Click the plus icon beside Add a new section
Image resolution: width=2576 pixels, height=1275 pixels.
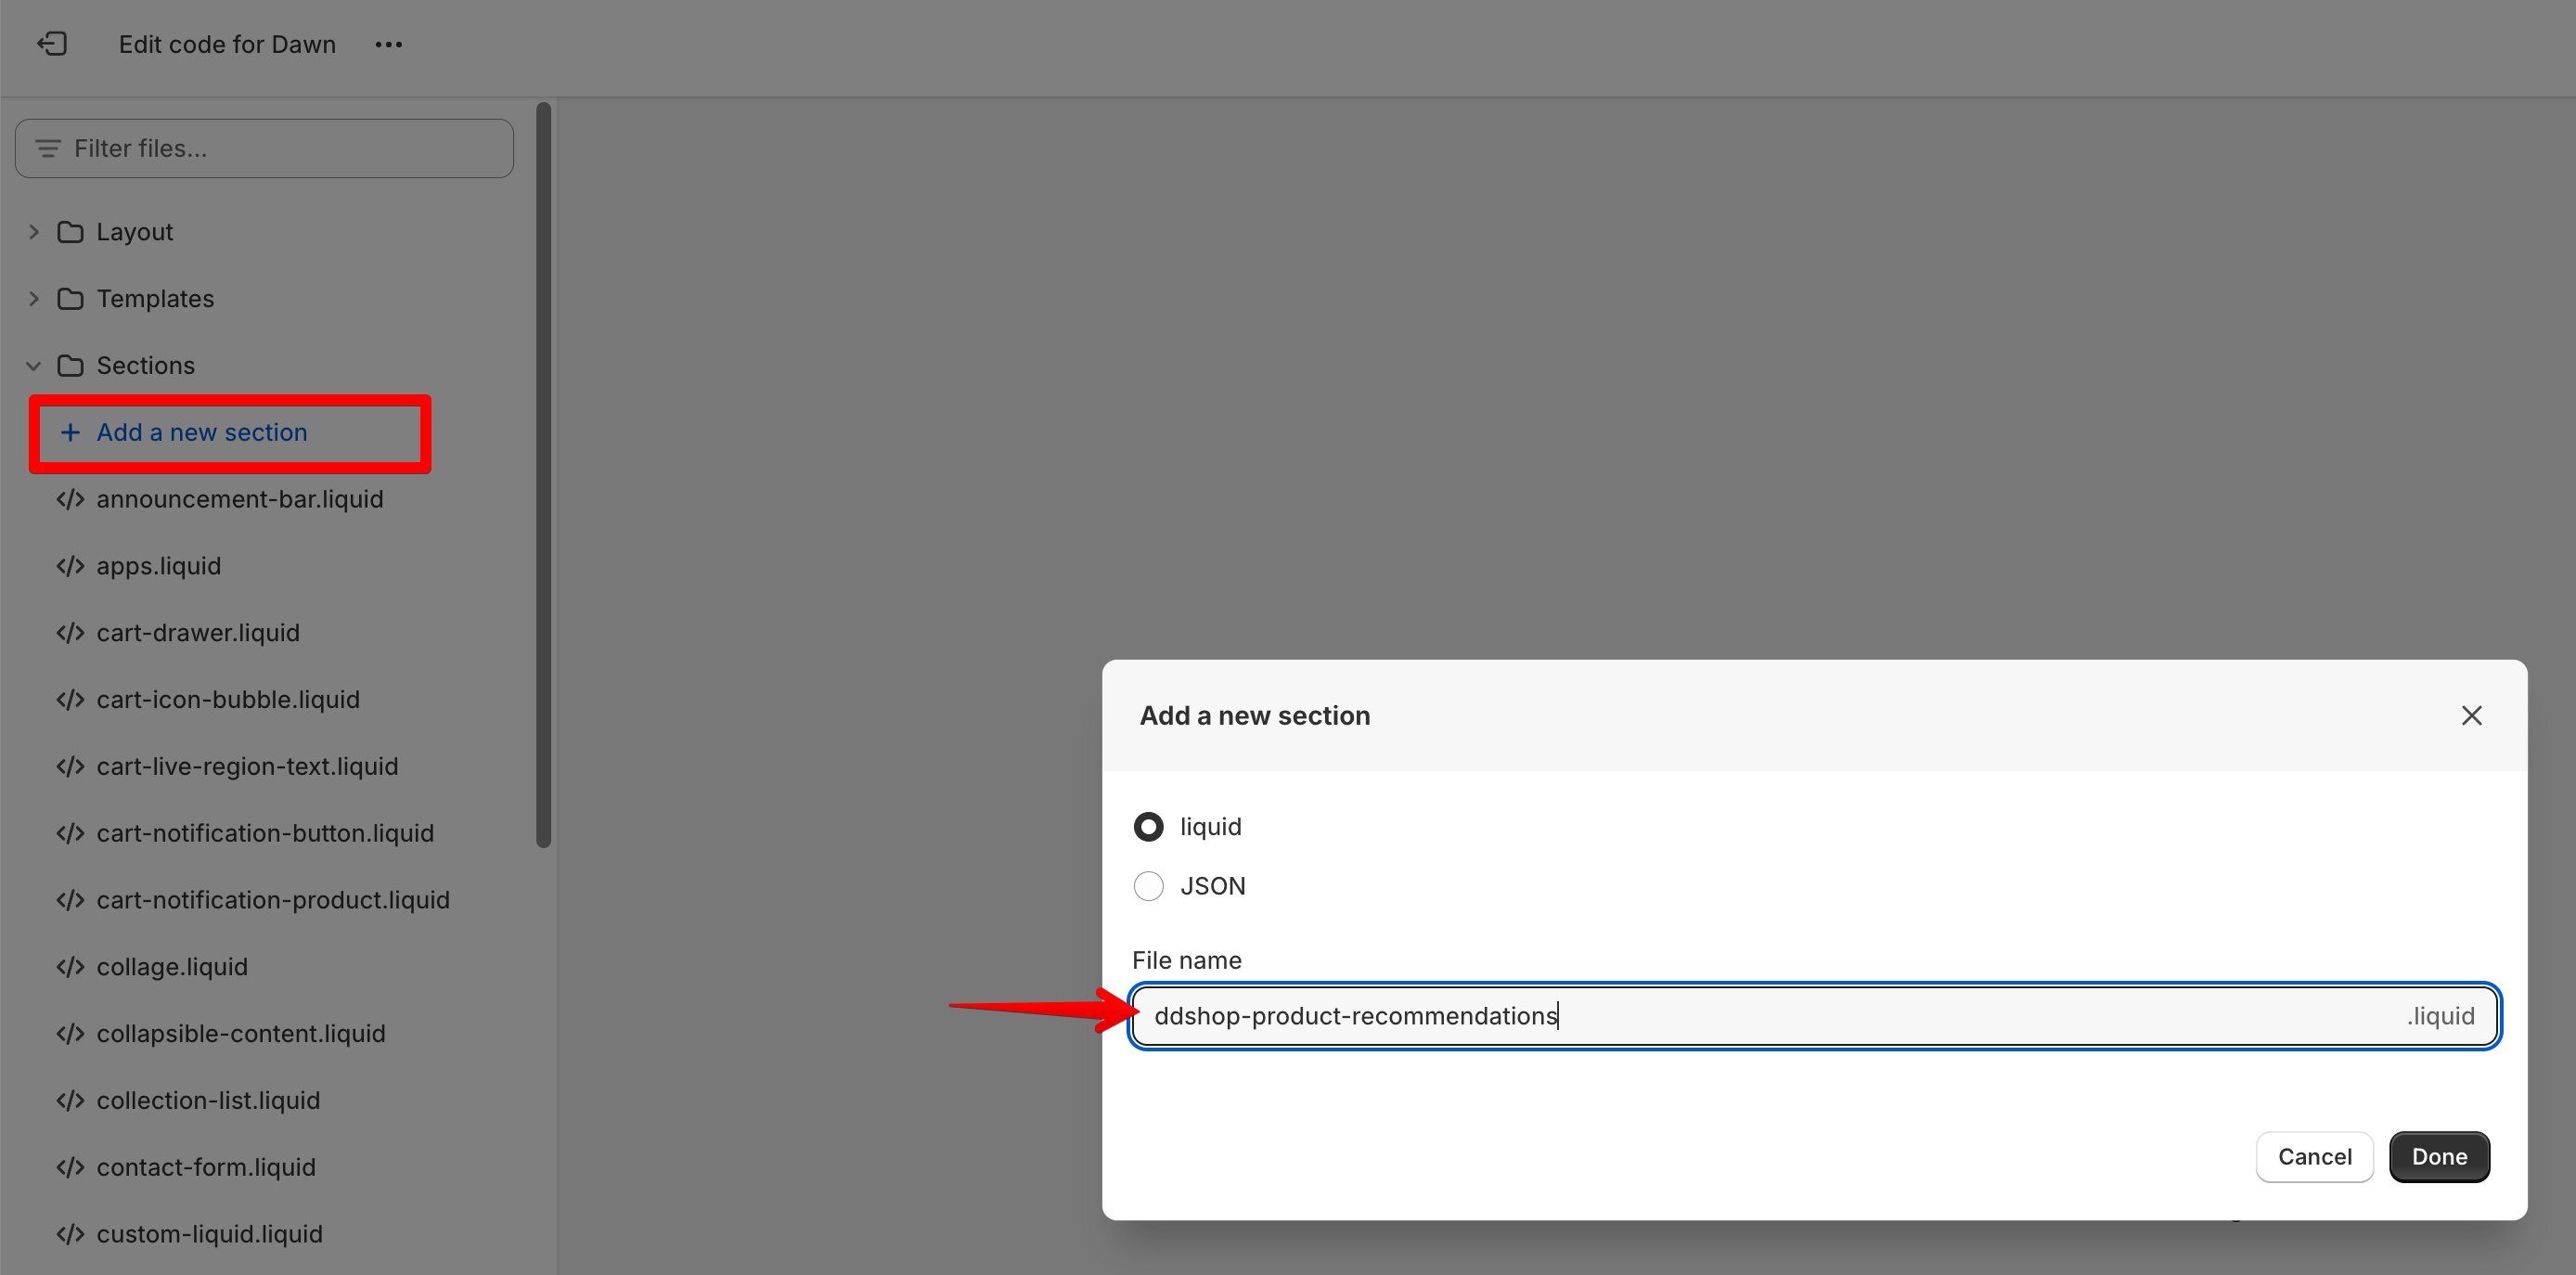point(70,432)
